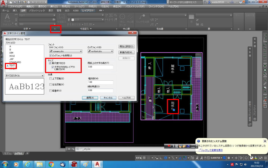Image resolution: width=268 pixels, height=168 pixels.
Task: Enable the 縦書き vertical checkbox
Action: point(50,91)
